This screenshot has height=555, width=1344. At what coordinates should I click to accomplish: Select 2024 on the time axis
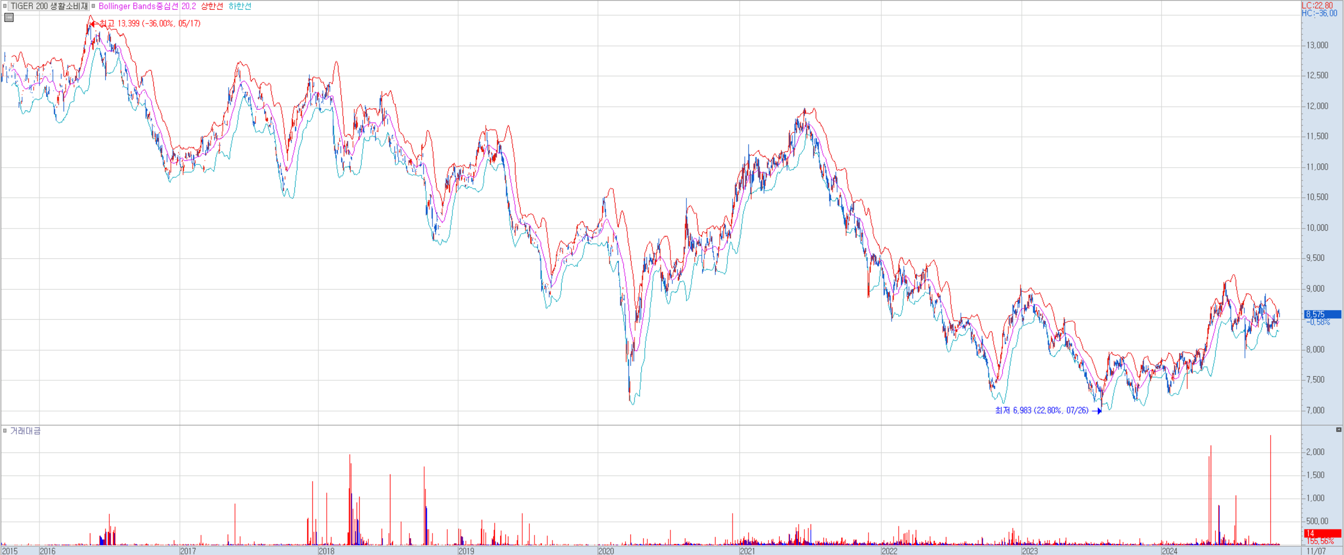1169,551
